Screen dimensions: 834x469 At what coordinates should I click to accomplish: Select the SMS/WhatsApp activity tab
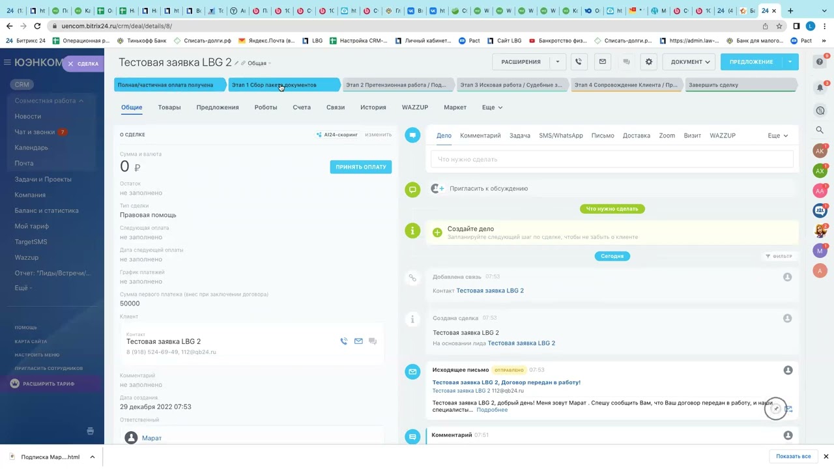(x=561, y=135)
